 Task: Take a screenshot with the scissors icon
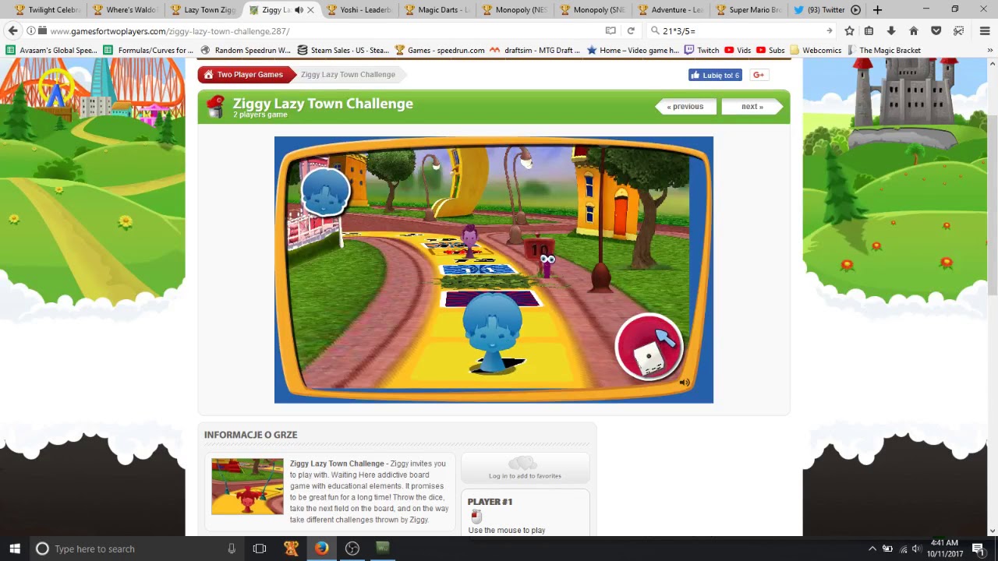click(959, 31)
